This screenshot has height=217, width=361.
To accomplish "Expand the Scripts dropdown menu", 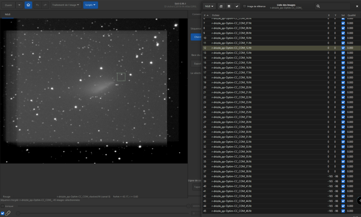I will pos(90,5).
